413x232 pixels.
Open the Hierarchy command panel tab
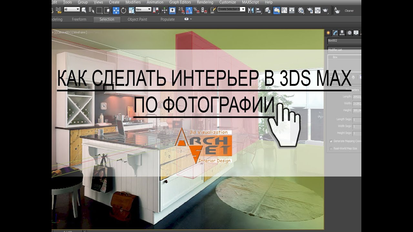click(x=342, y=33)
